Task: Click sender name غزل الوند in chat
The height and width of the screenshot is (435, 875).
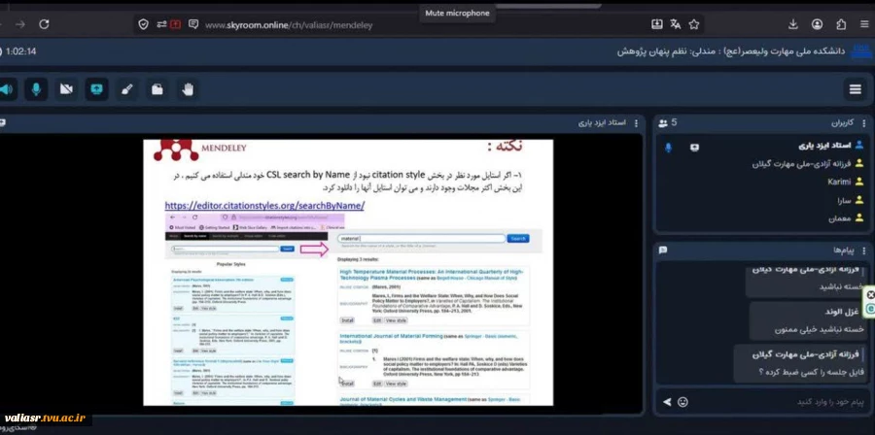Action: 844,312
